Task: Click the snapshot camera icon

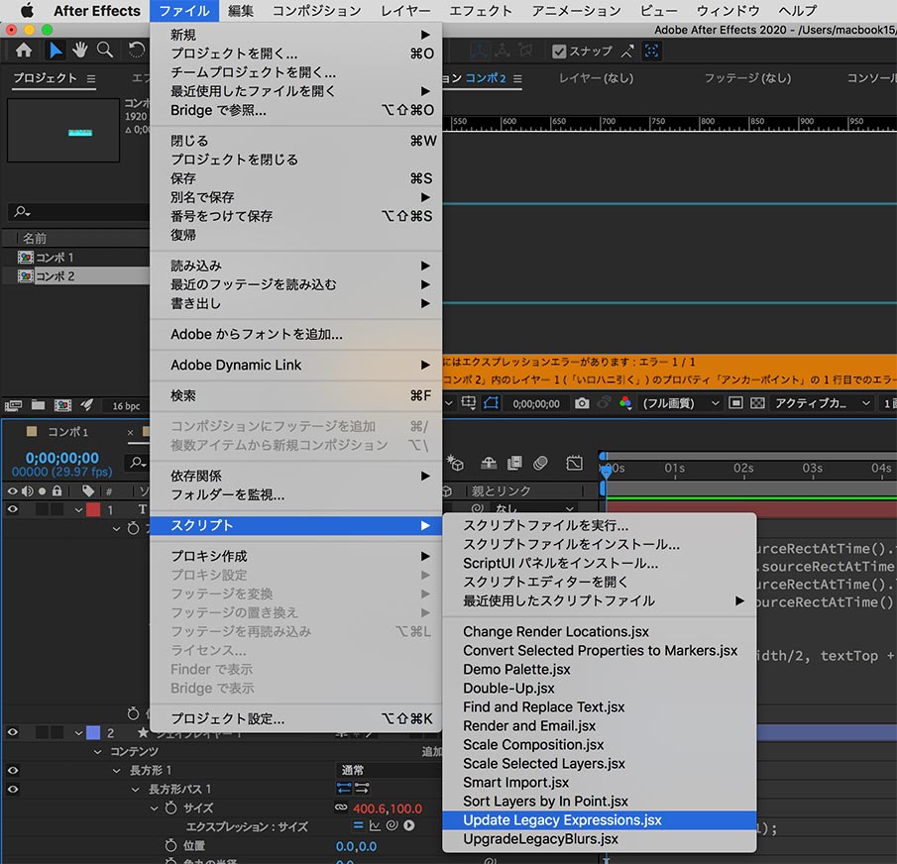Action: click(x=582, y=404)
